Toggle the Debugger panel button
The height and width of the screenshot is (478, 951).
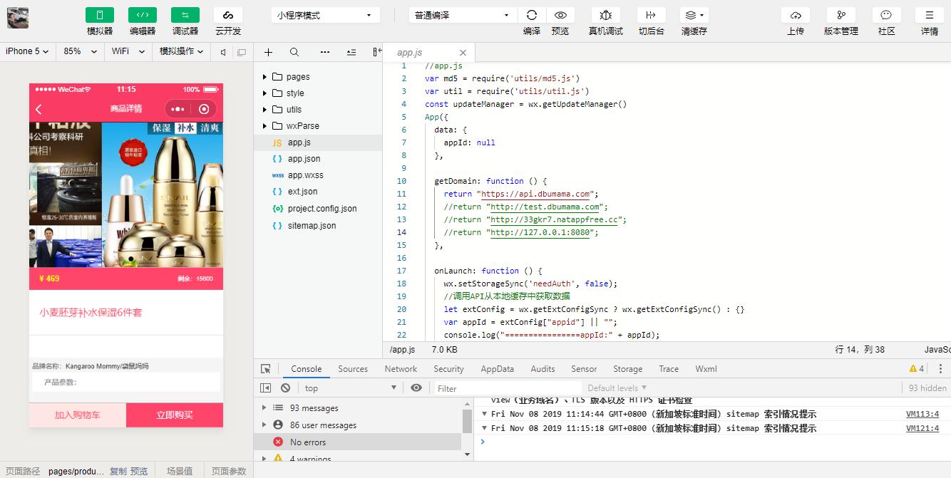coord(185,15)
